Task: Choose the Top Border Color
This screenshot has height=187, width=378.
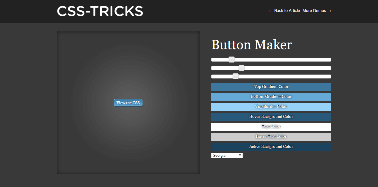Action: pyautogui.click(x=271, y=107)
